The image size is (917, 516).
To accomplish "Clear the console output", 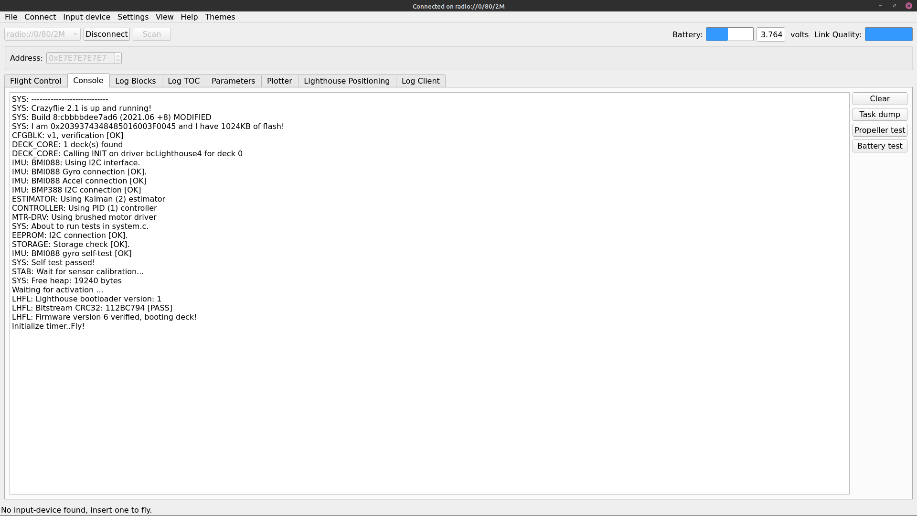I will 880,99.
